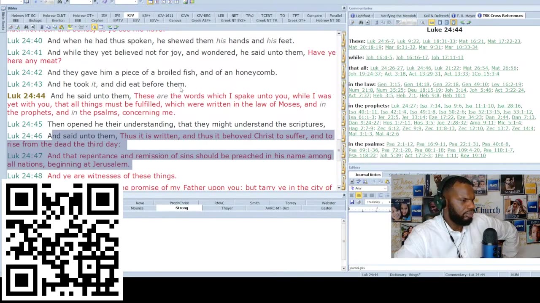Screen dimensions: 540x303
Task: Click the Strong dictionary tab
Action: click(x=182, y=208)
